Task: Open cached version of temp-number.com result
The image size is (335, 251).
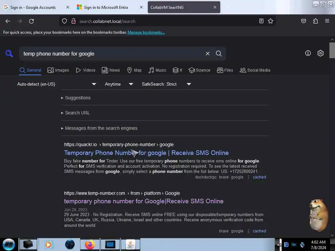Action: pyautogui.click(x=259, y=231)
